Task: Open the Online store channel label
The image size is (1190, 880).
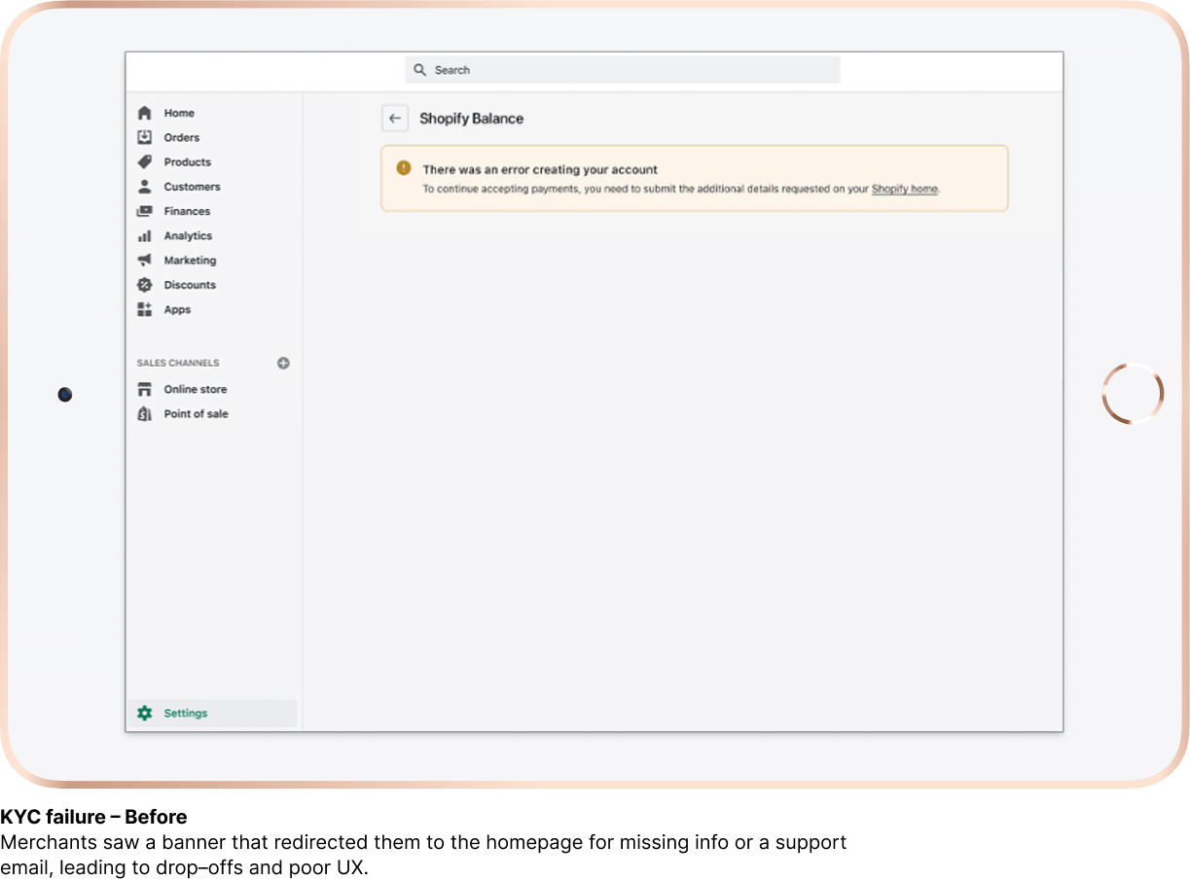Action: pos(196,389)
